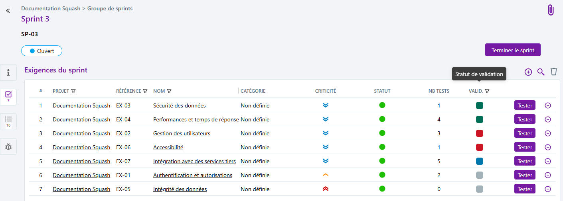Sort by Catégorie column header
The height and width of the screenshot is (201, 563).
(x=253, y=91)
